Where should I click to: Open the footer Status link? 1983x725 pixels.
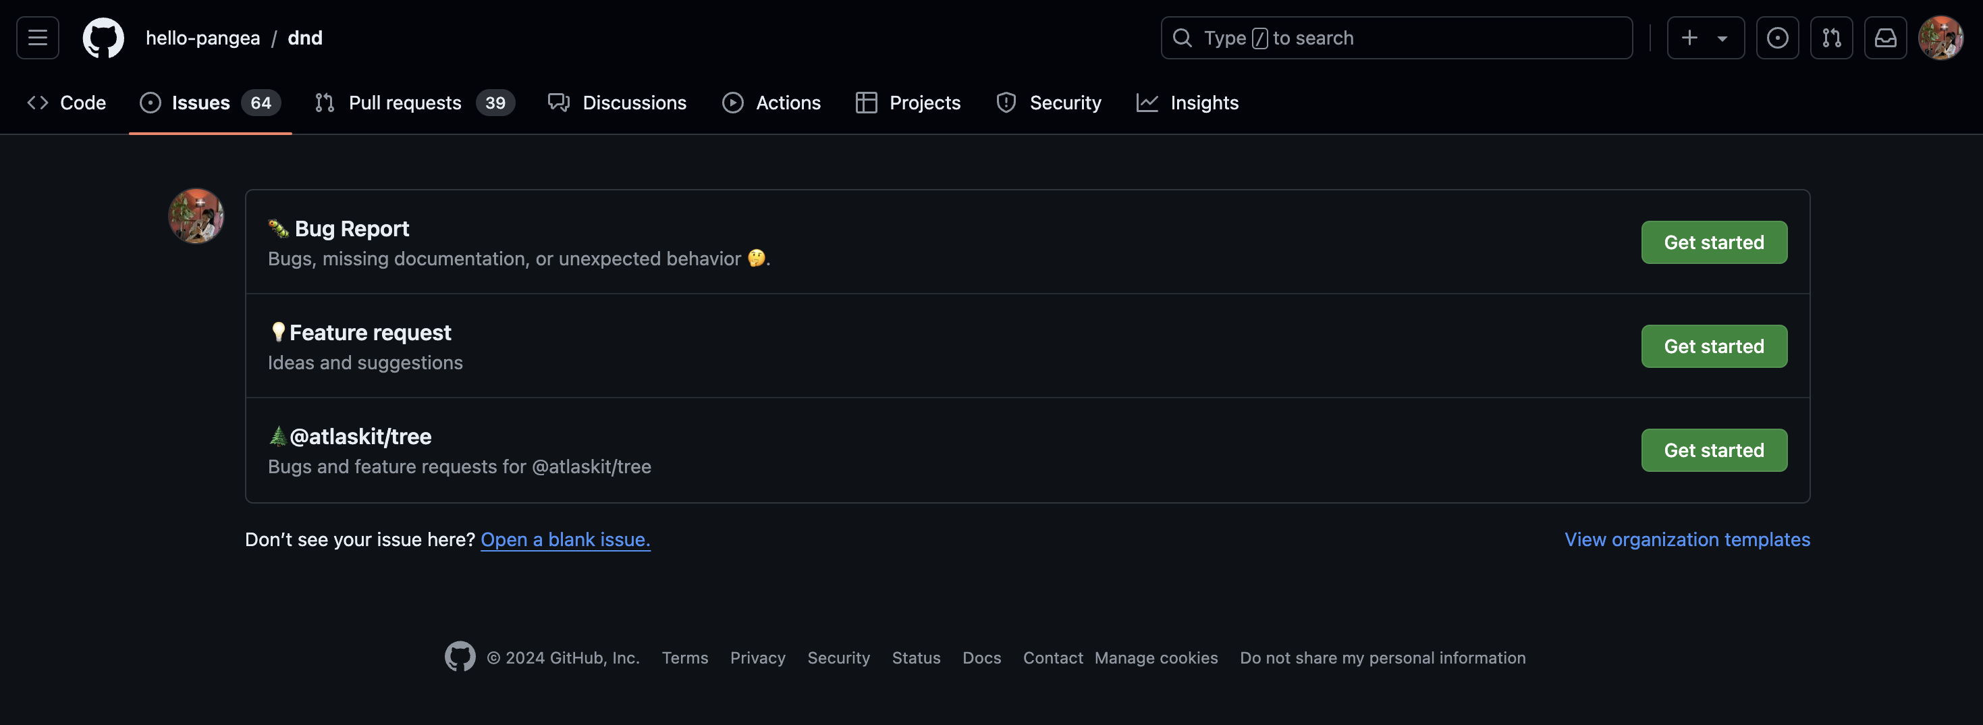pos(916,658)
